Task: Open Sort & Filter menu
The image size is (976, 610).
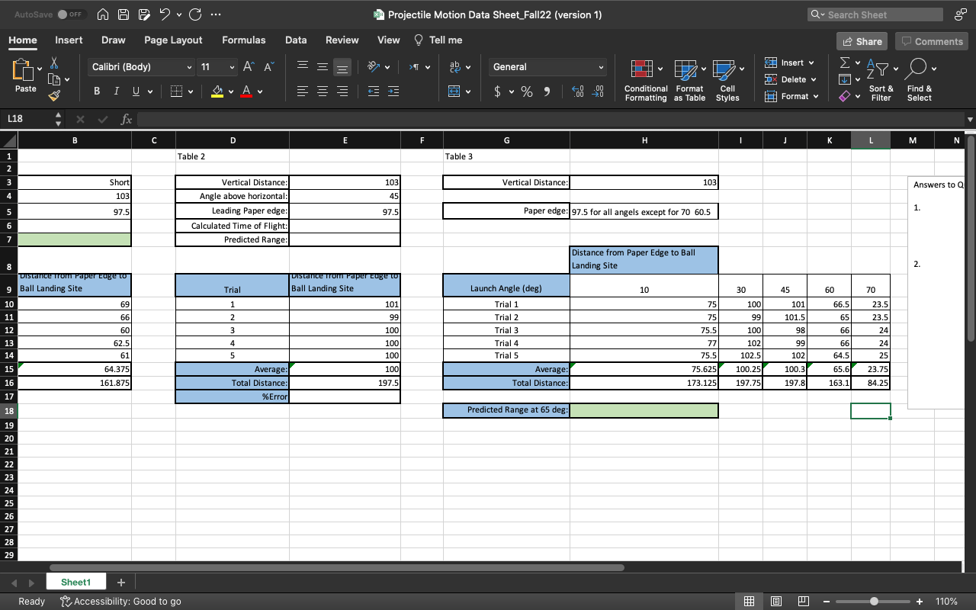Action: (x=881, y=81)
